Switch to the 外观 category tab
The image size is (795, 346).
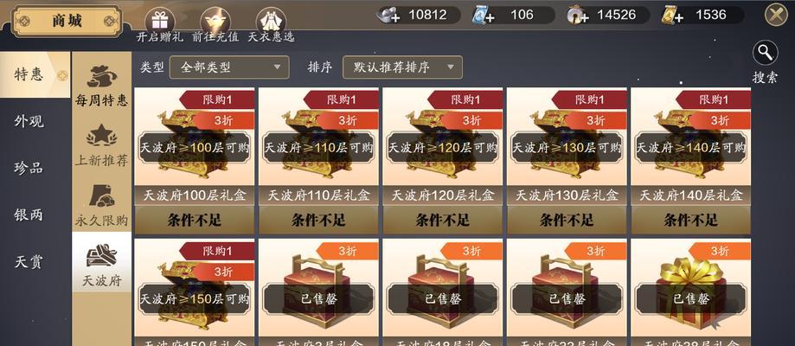point(29,121)
